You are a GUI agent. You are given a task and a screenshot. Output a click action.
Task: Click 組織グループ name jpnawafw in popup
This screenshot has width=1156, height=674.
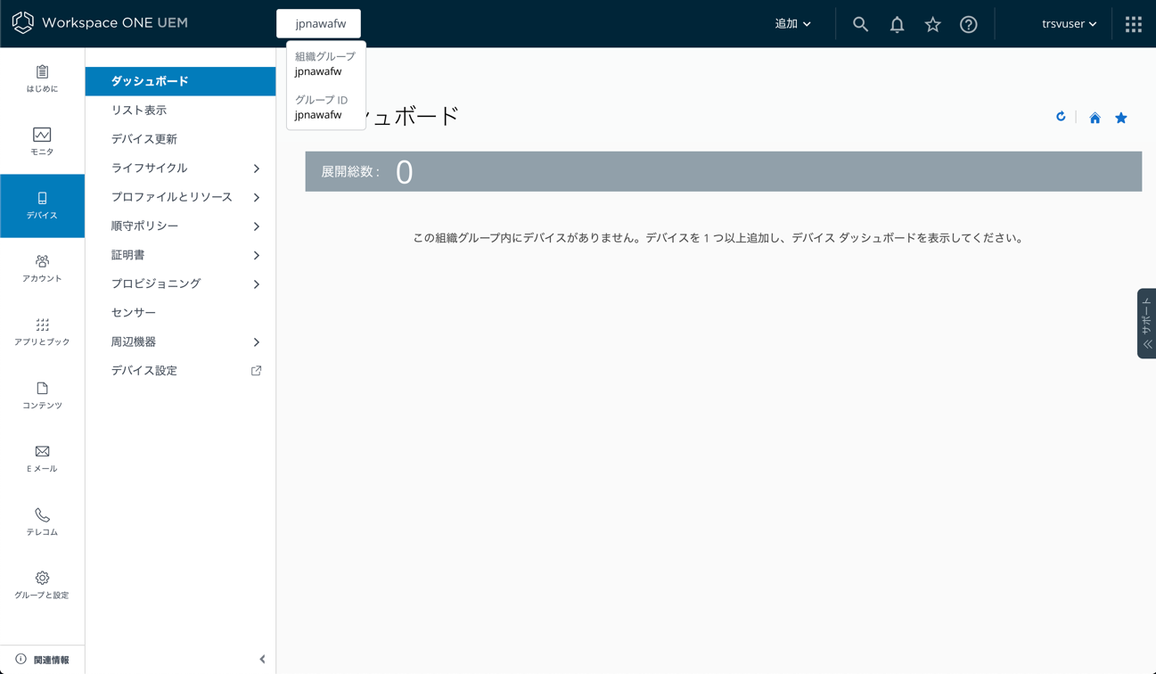point(318,71)
